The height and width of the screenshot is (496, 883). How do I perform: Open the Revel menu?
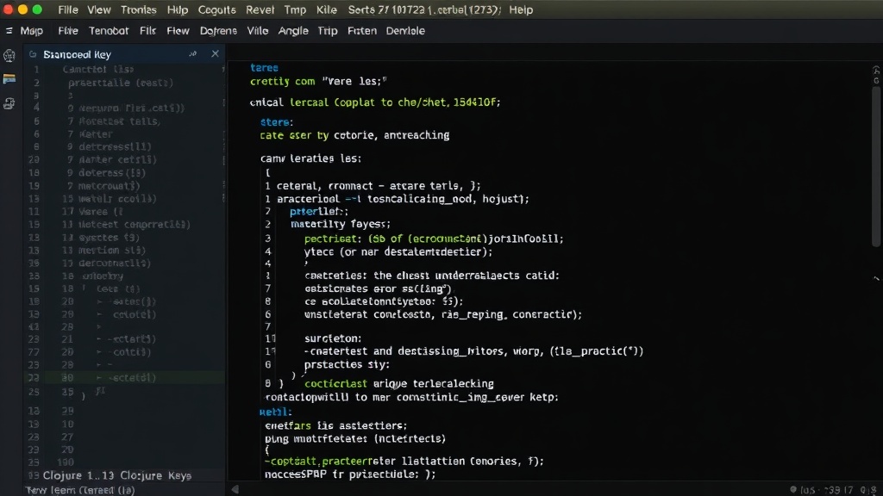pyautogui.click(x=260, y=9)
